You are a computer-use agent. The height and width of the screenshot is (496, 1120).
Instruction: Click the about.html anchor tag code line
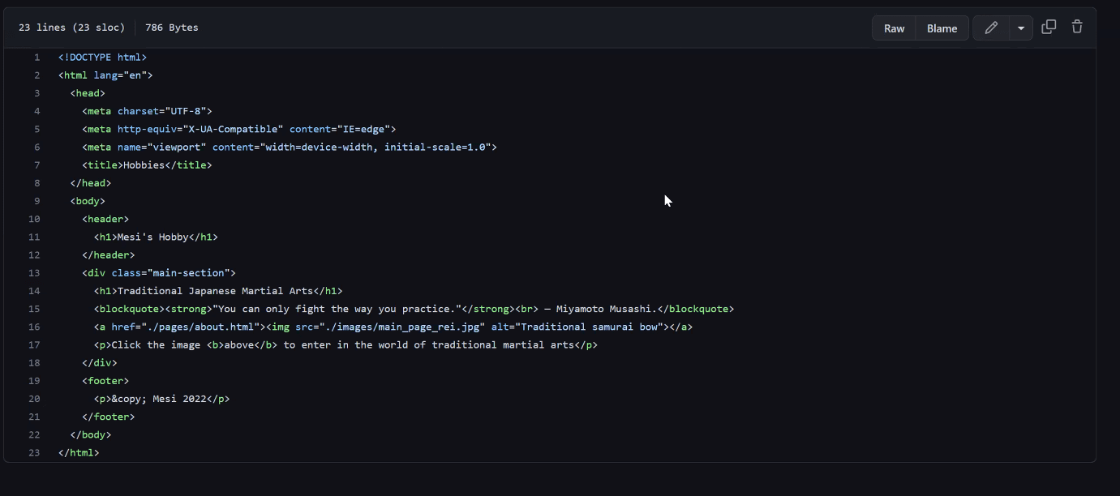393,327
